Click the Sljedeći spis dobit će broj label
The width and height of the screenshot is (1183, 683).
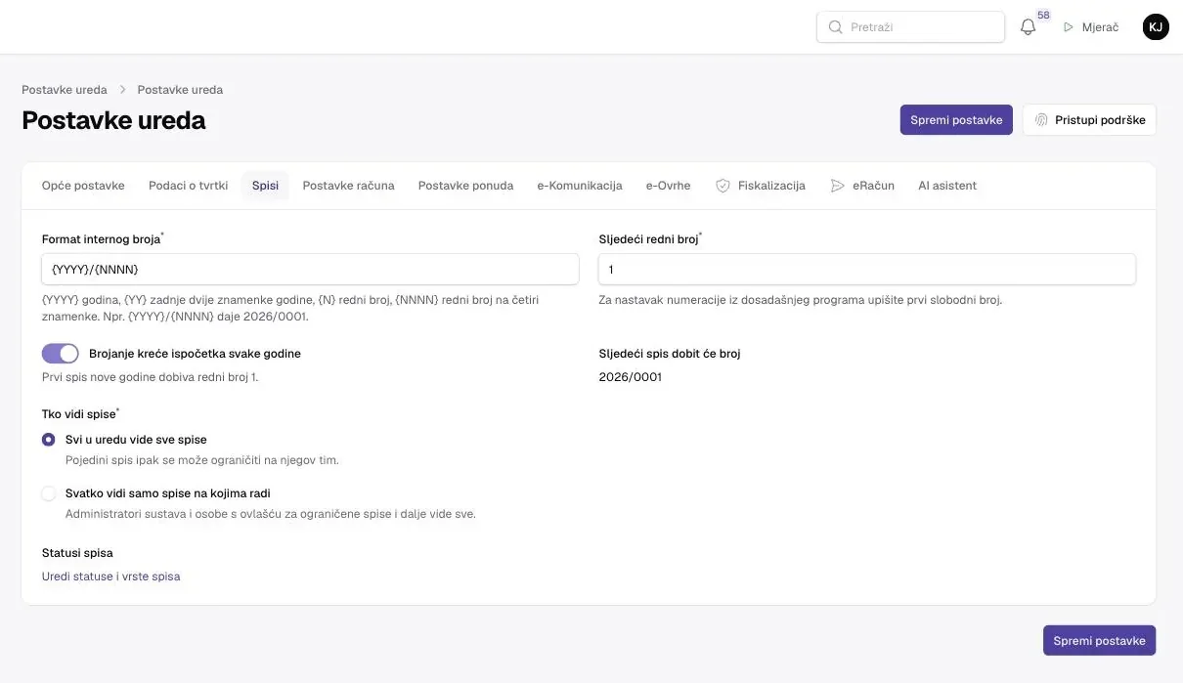670,354
